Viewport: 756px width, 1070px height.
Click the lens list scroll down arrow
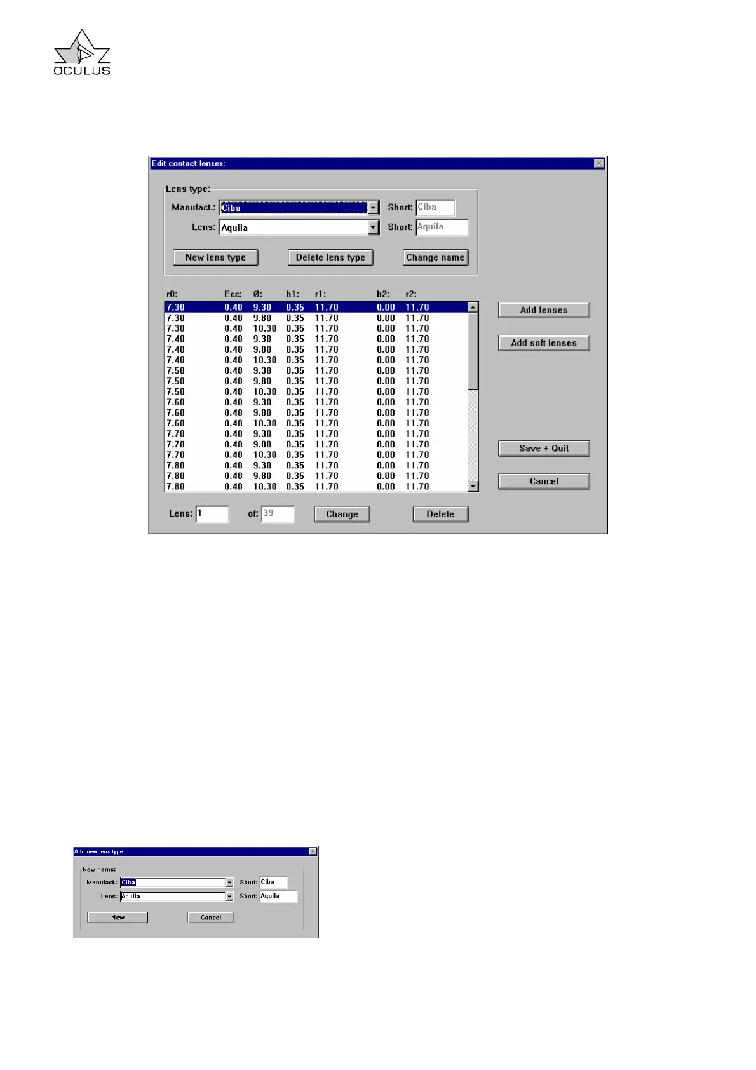coord(473,487)
